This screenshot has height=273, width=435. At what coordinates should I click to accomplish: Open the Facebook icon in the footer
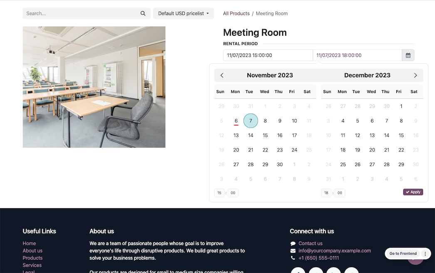tap(298, 271)
